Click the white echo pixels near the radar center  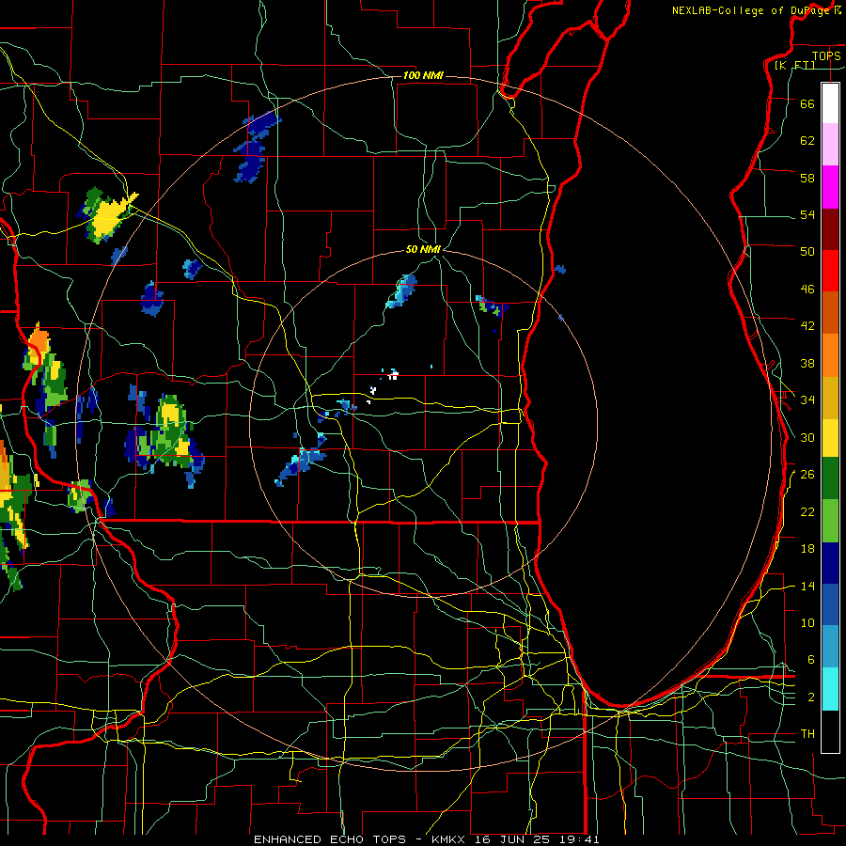click(393, 374)
